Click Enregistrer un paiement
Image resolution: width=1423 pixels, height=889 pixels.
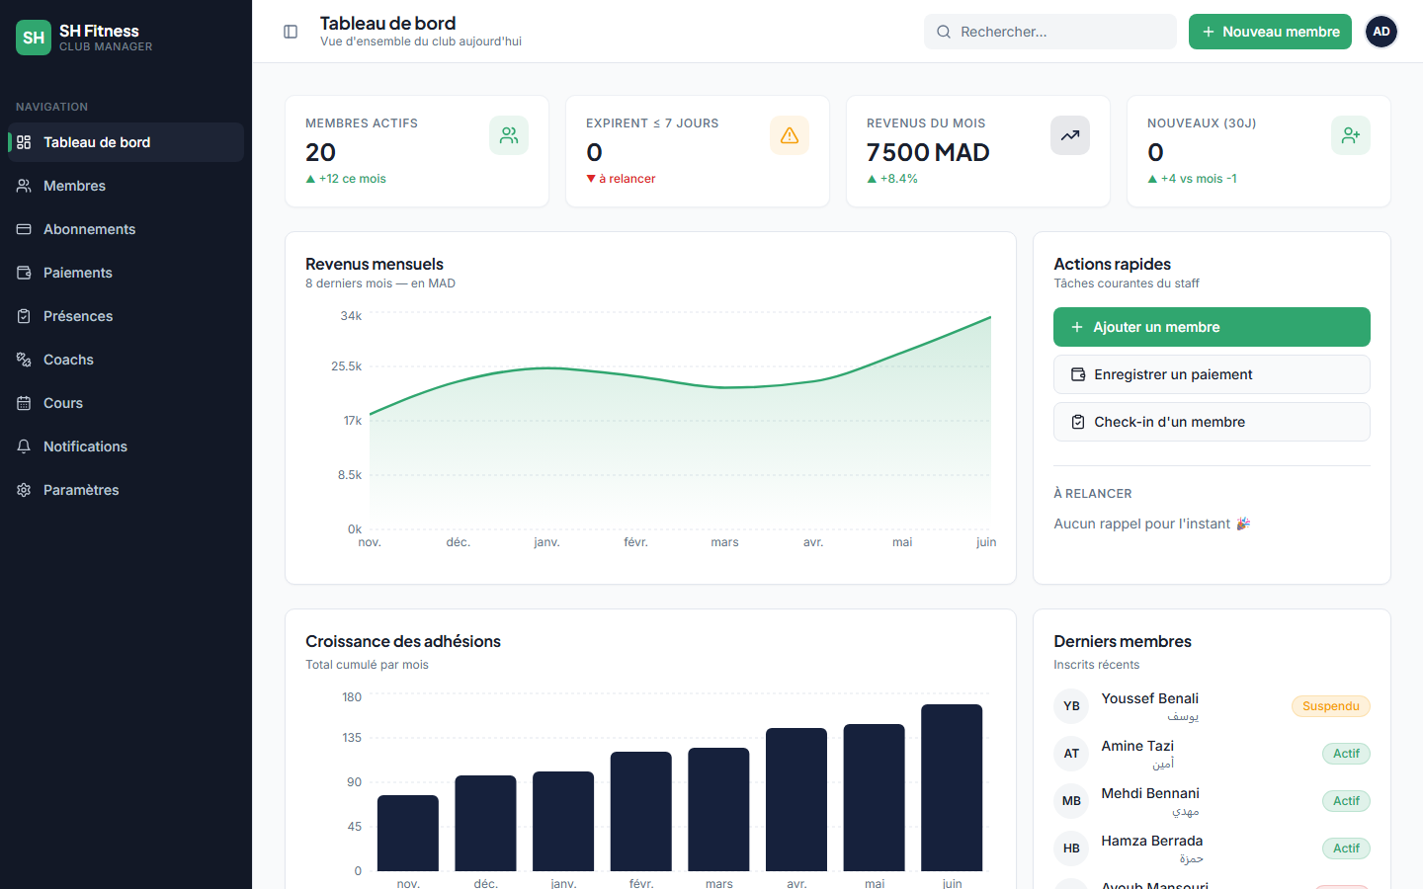(x=1212, y=374)
